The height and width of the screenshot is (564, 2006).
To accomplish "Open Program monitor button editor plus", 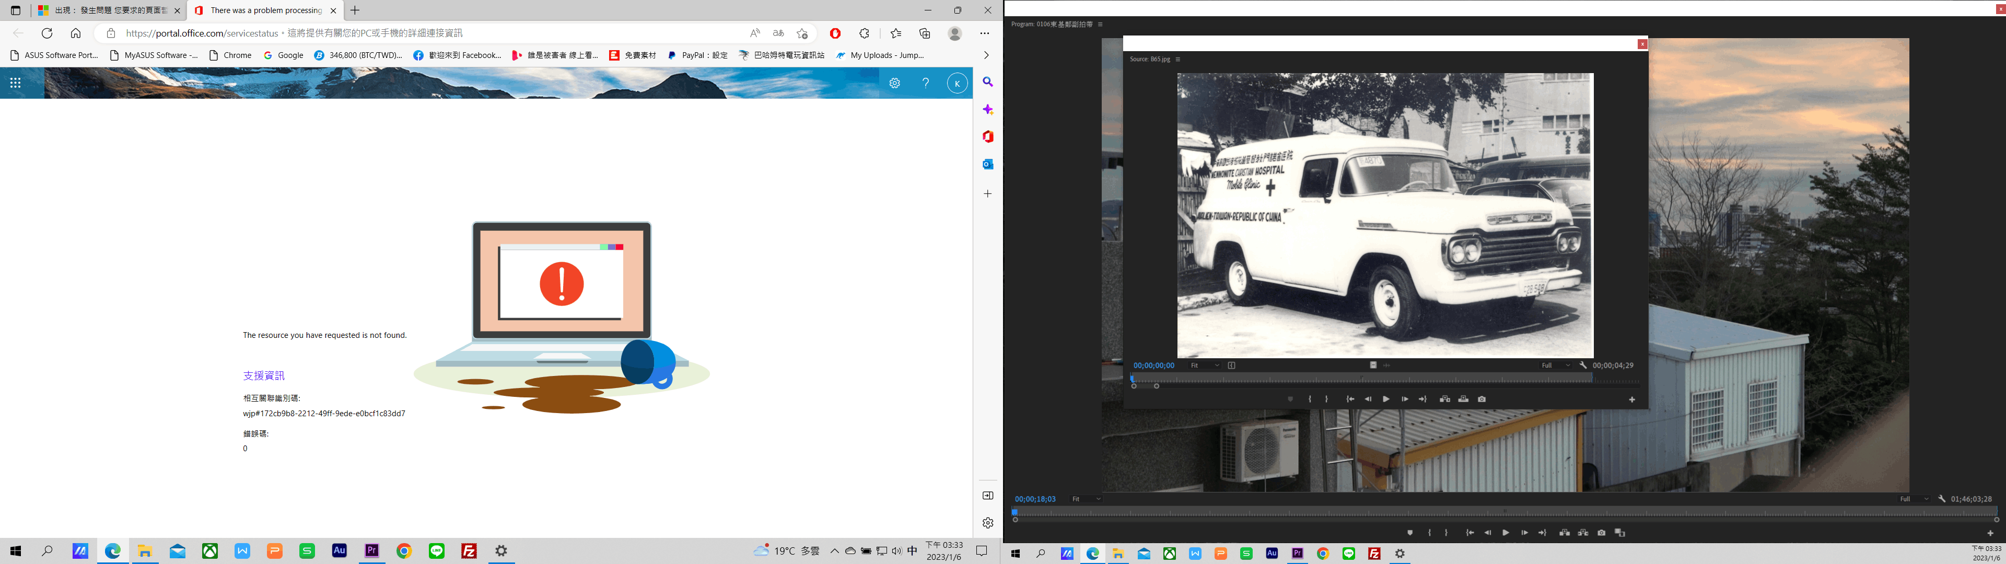I will [x=1990, y=533].
